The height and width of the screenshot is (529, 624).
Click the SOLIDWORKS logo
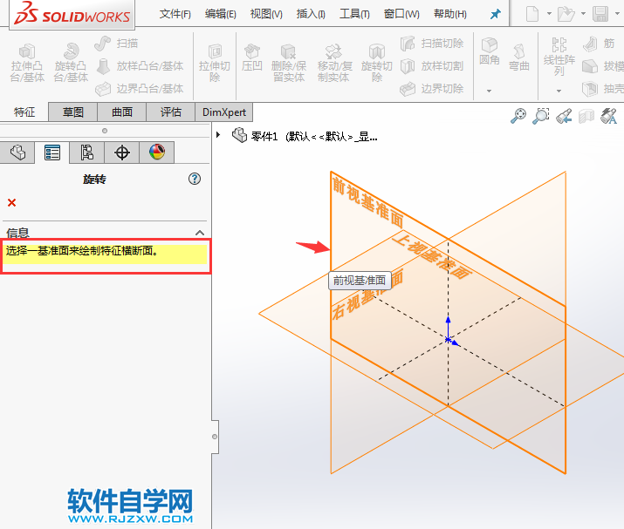pos(72,14)
